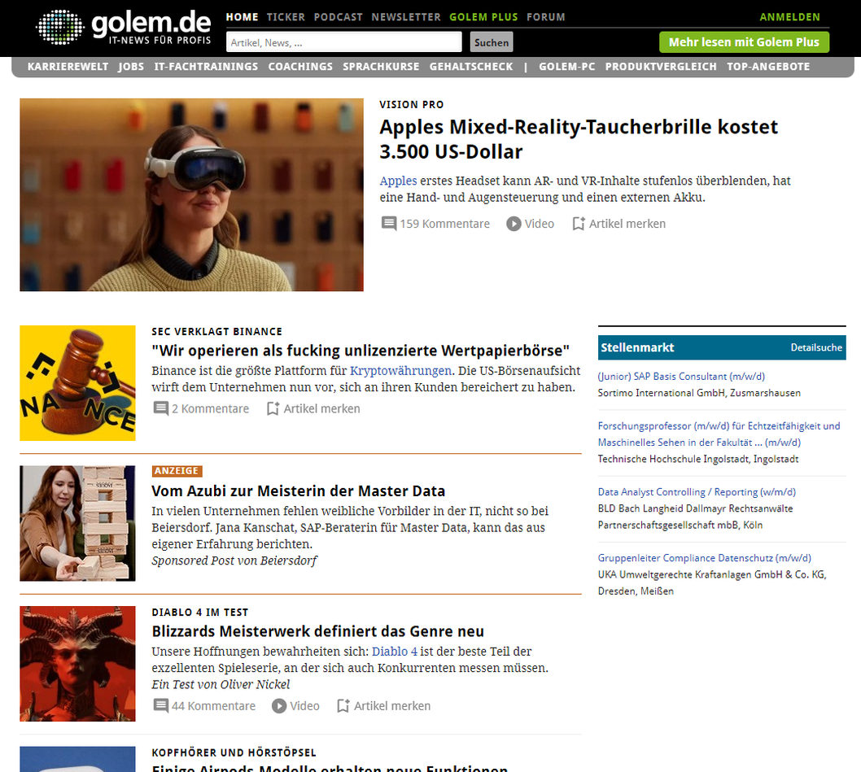The image size is (861, 772).
Task: Open the Beiersdorf Jenga tower thumbnail
Action: tap(77, 523)
